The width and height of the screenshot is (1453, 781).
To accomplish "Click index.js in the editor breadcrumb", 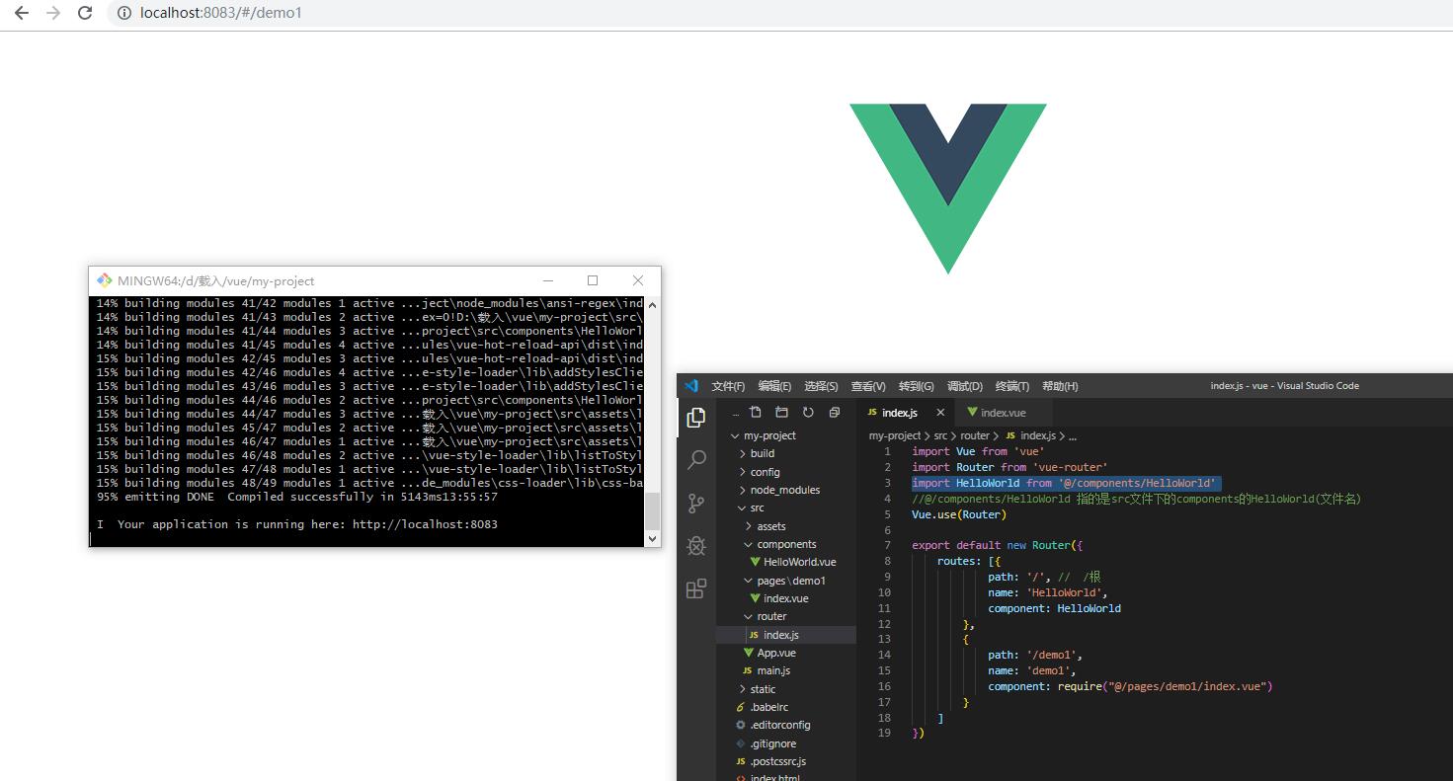I will [1030, 435].
